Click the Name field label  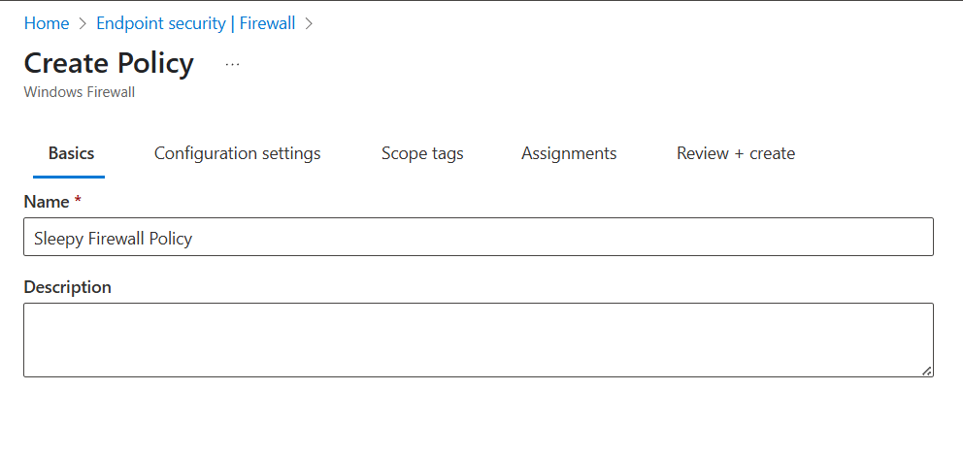coord(46,202)
